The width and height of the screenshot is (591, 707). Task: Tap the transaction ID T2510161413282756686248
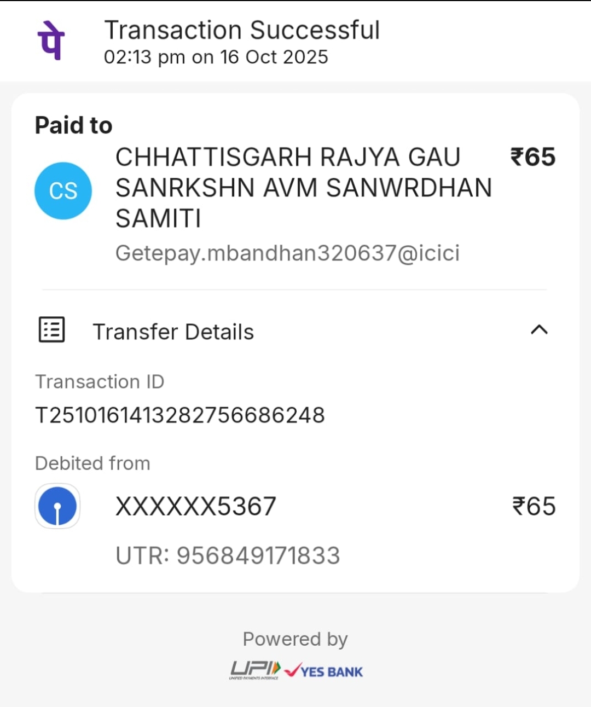pyautogui.click(x=180, y=415)
